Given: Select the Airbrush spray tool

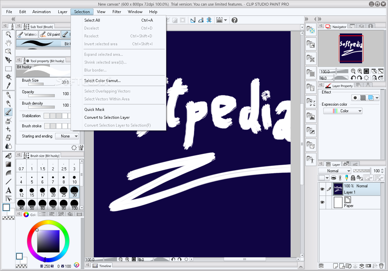Looking at the screenshot, I should [9, 121].
